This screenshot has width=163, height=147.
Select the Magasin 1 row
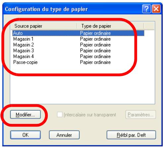78,39
